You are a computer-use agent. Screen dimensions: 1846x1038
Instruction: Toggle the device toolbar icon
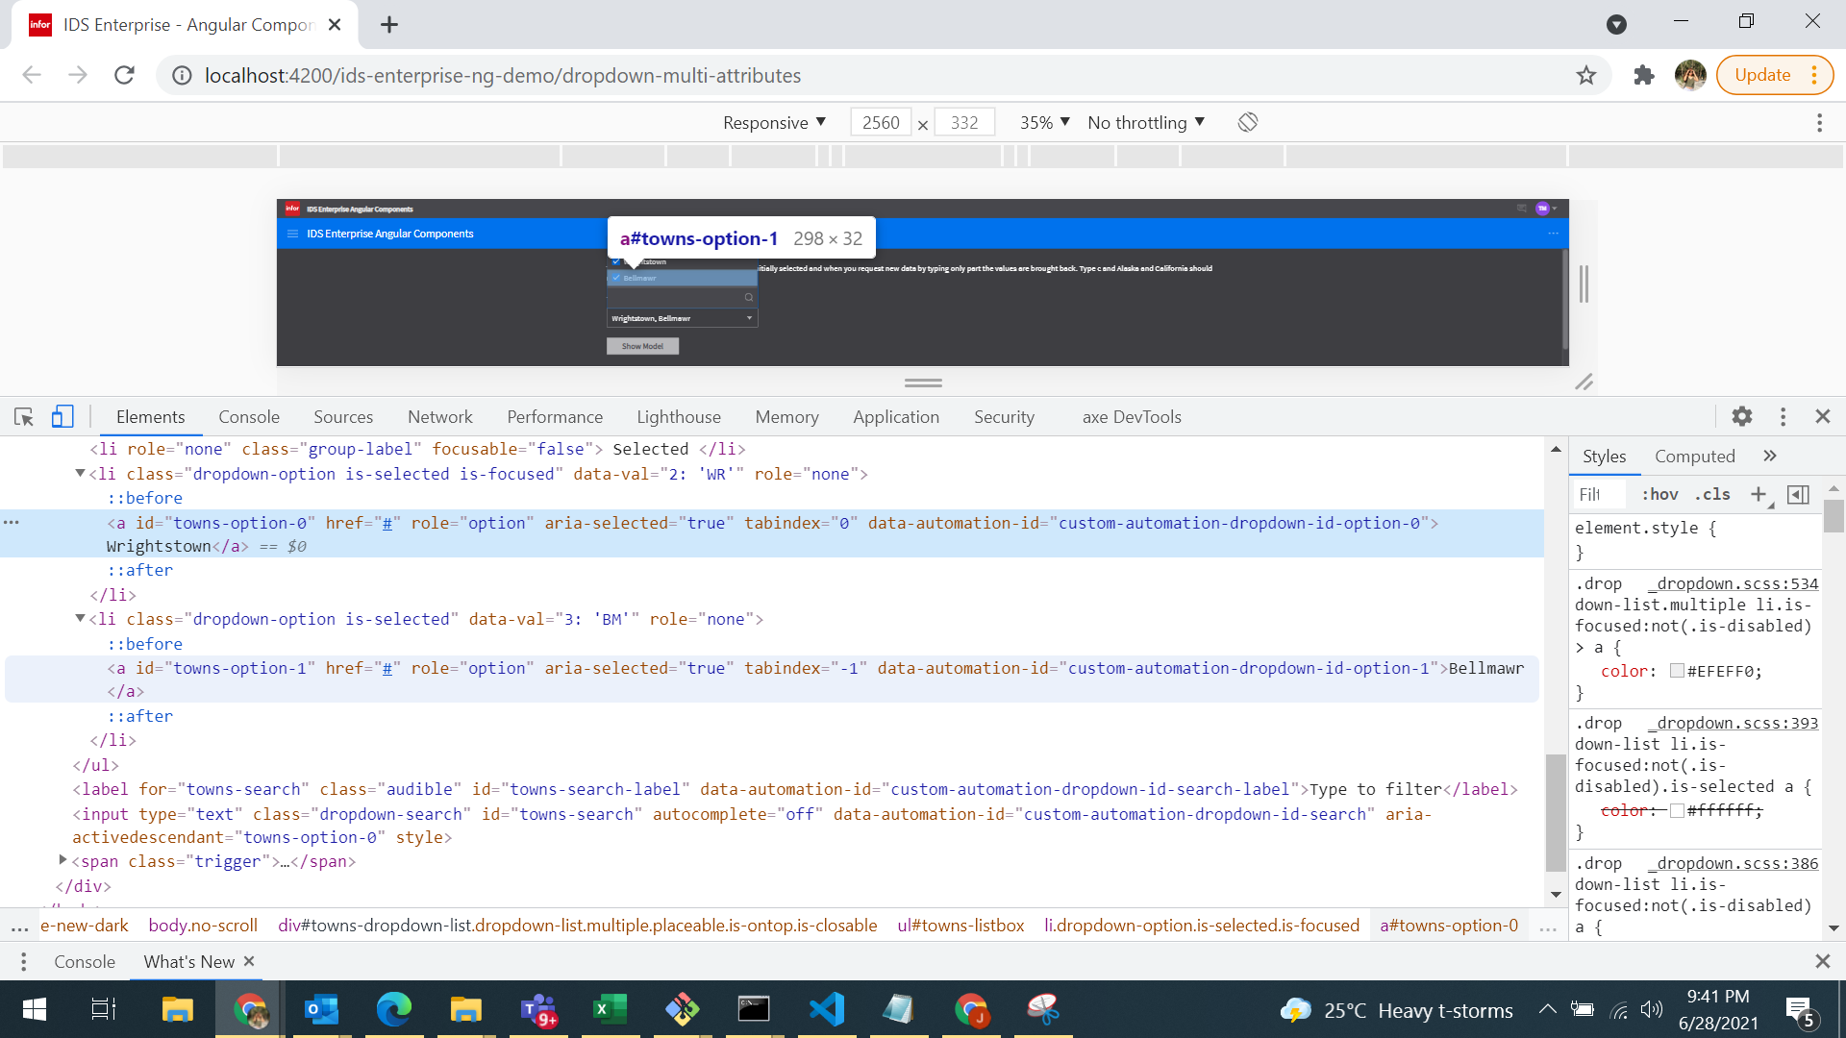coord(62,416)
